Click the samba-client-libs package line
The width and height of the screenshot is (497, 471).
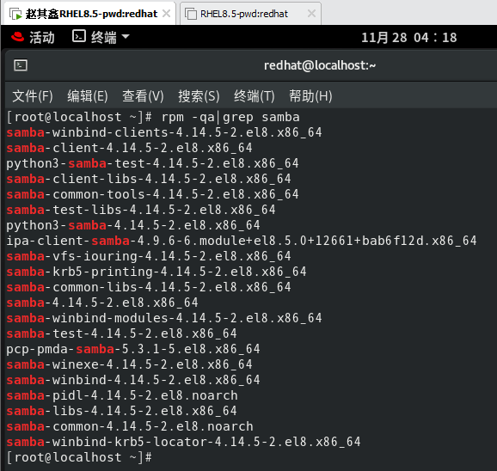(149, 180)
